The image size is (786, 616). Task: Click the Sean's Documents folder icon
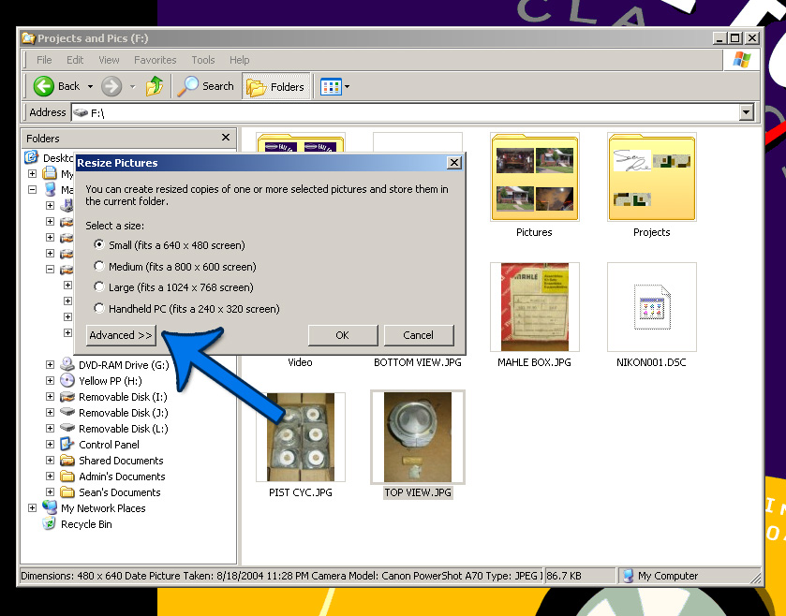point(67,492)
